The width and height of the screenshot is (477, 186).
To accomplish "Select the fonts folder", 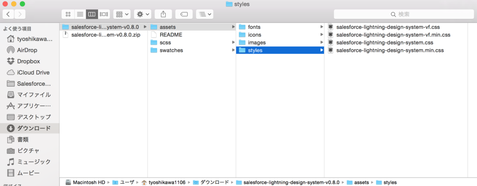I will [280, 27].
